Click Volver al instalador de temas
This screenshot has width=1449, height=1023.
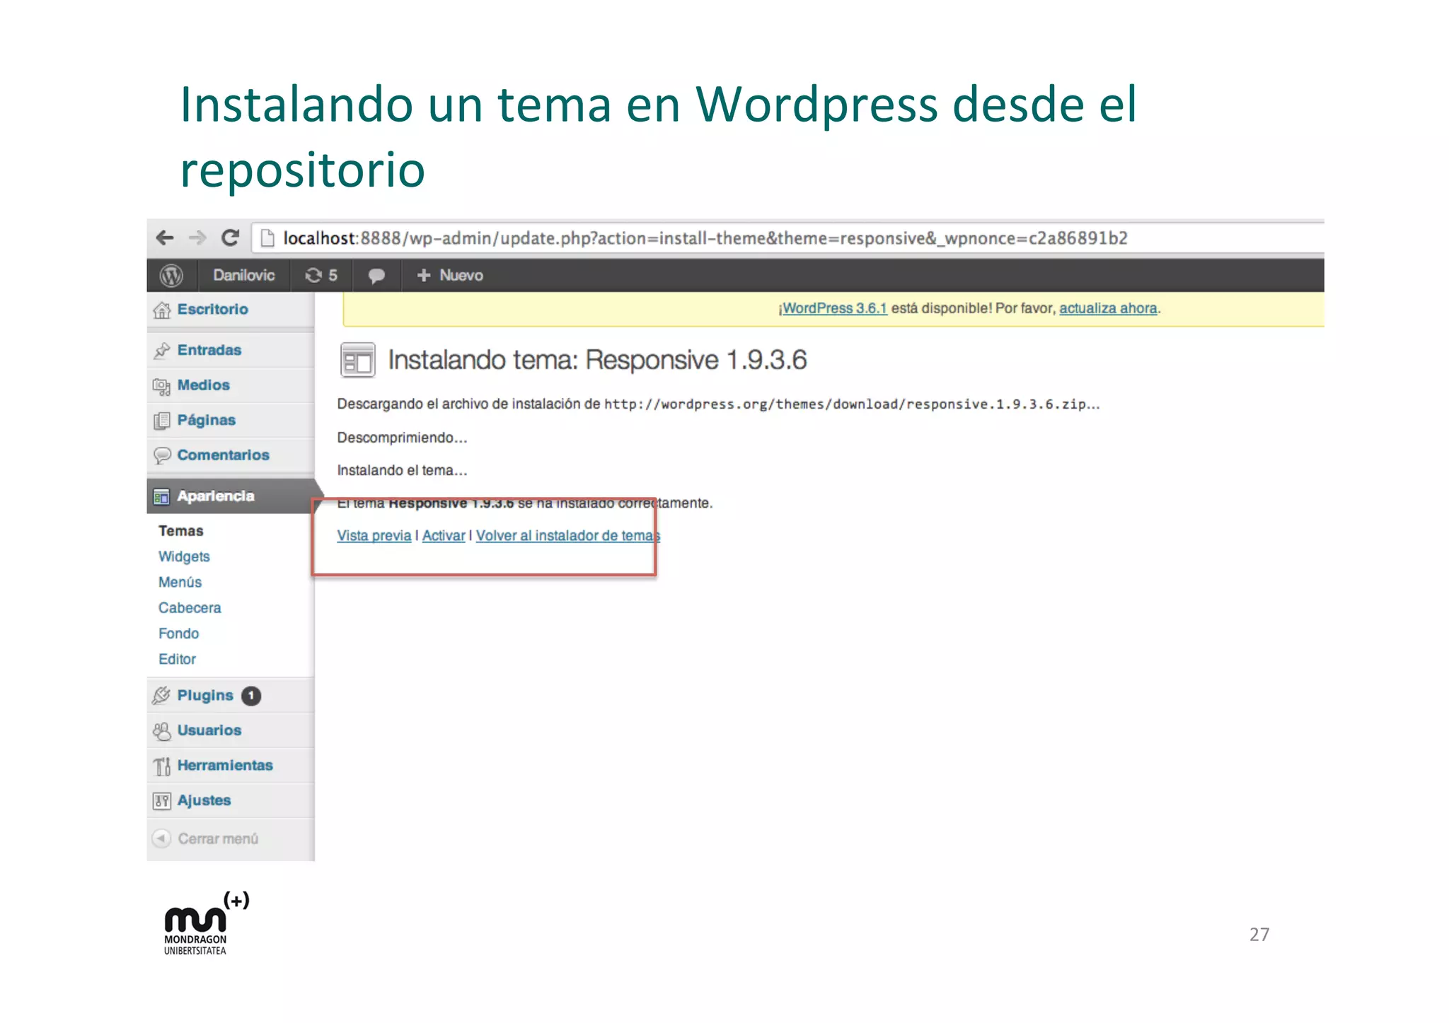(568, 536)
